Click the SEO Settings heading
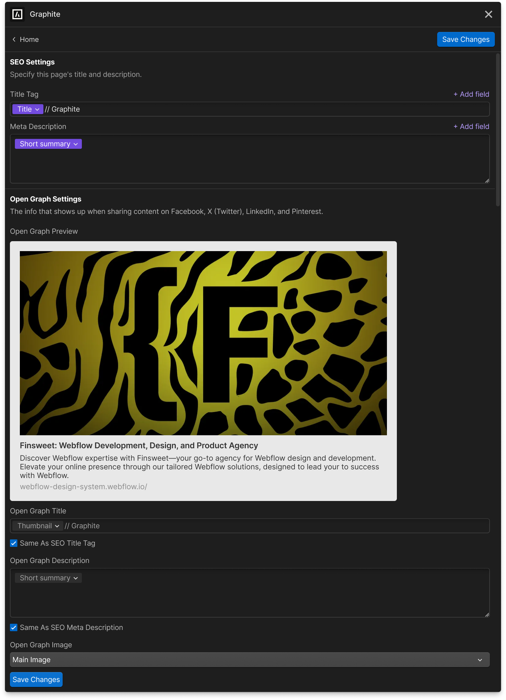The image size is (506, 700). (32, 62)
